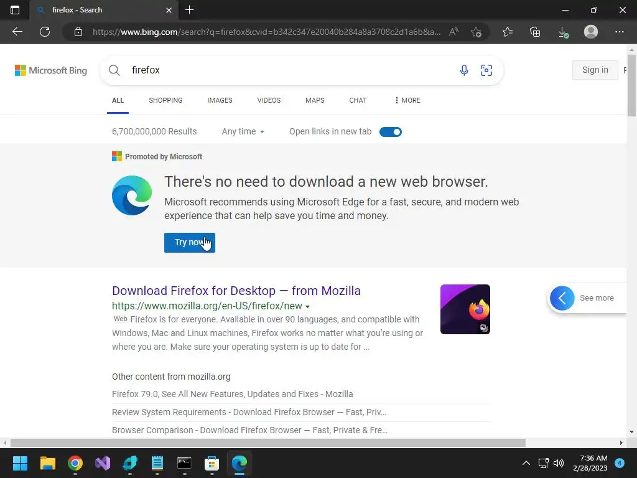Open the Notepad app in the taskbar

coord(157,463)
